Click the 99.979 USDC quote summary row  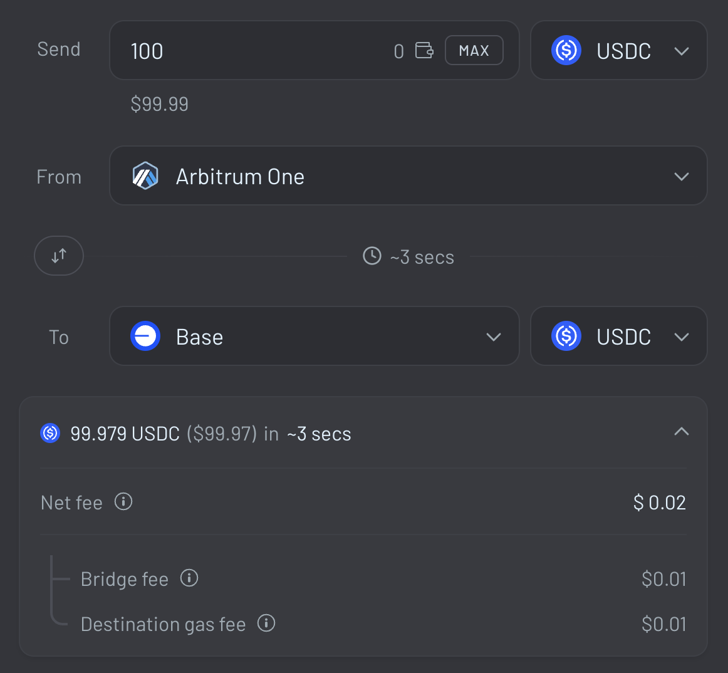click(x=363, y=433)
